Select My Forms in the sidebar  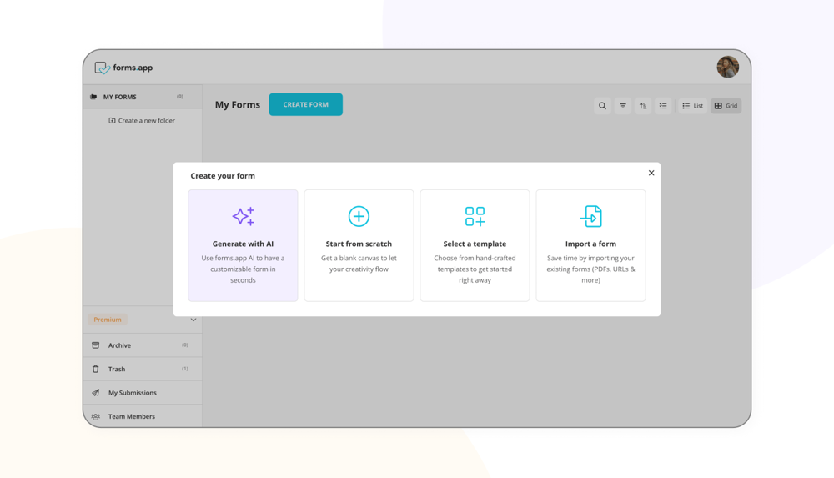(x=120, y=97)
